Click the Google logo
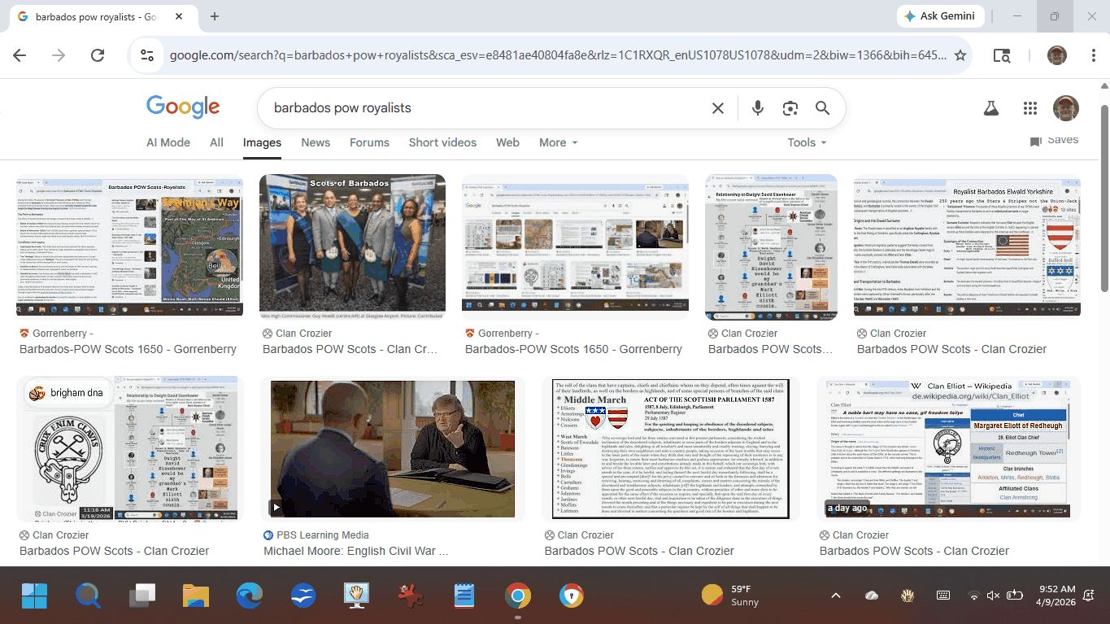This screenshot has height=624, width=1110. [183, 107]
